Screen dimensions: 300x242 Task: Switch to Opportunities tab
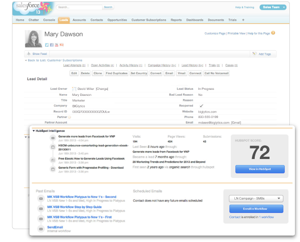117,20
